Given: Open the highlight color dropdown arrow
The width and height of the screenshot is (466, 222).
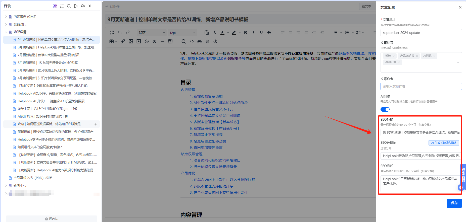Looking at the screenshot, I should coord(240,33).
